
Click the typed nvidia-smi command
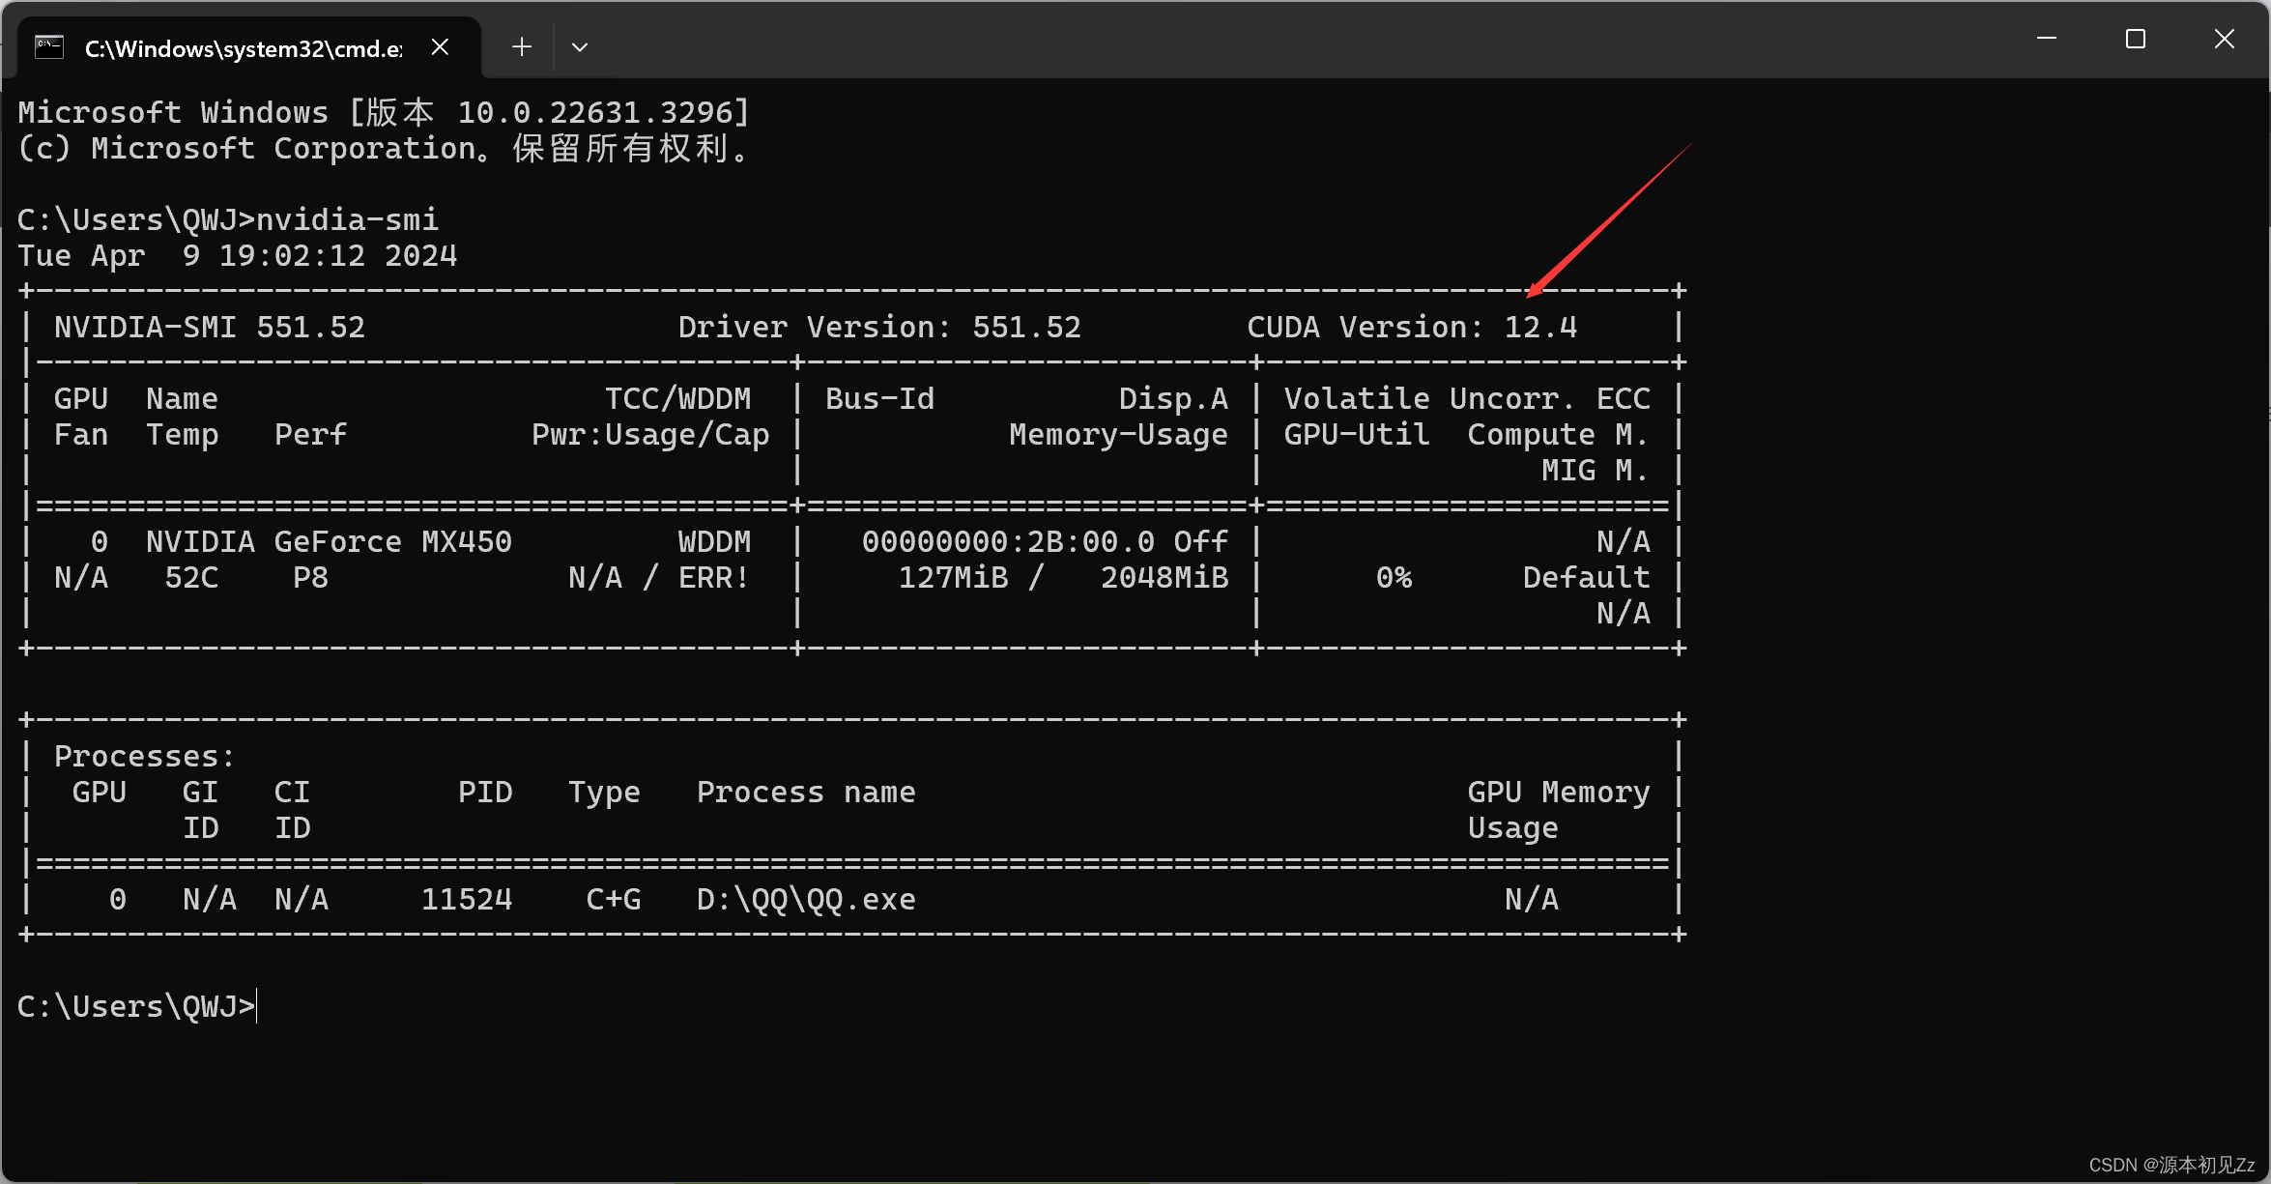(347, 220)
